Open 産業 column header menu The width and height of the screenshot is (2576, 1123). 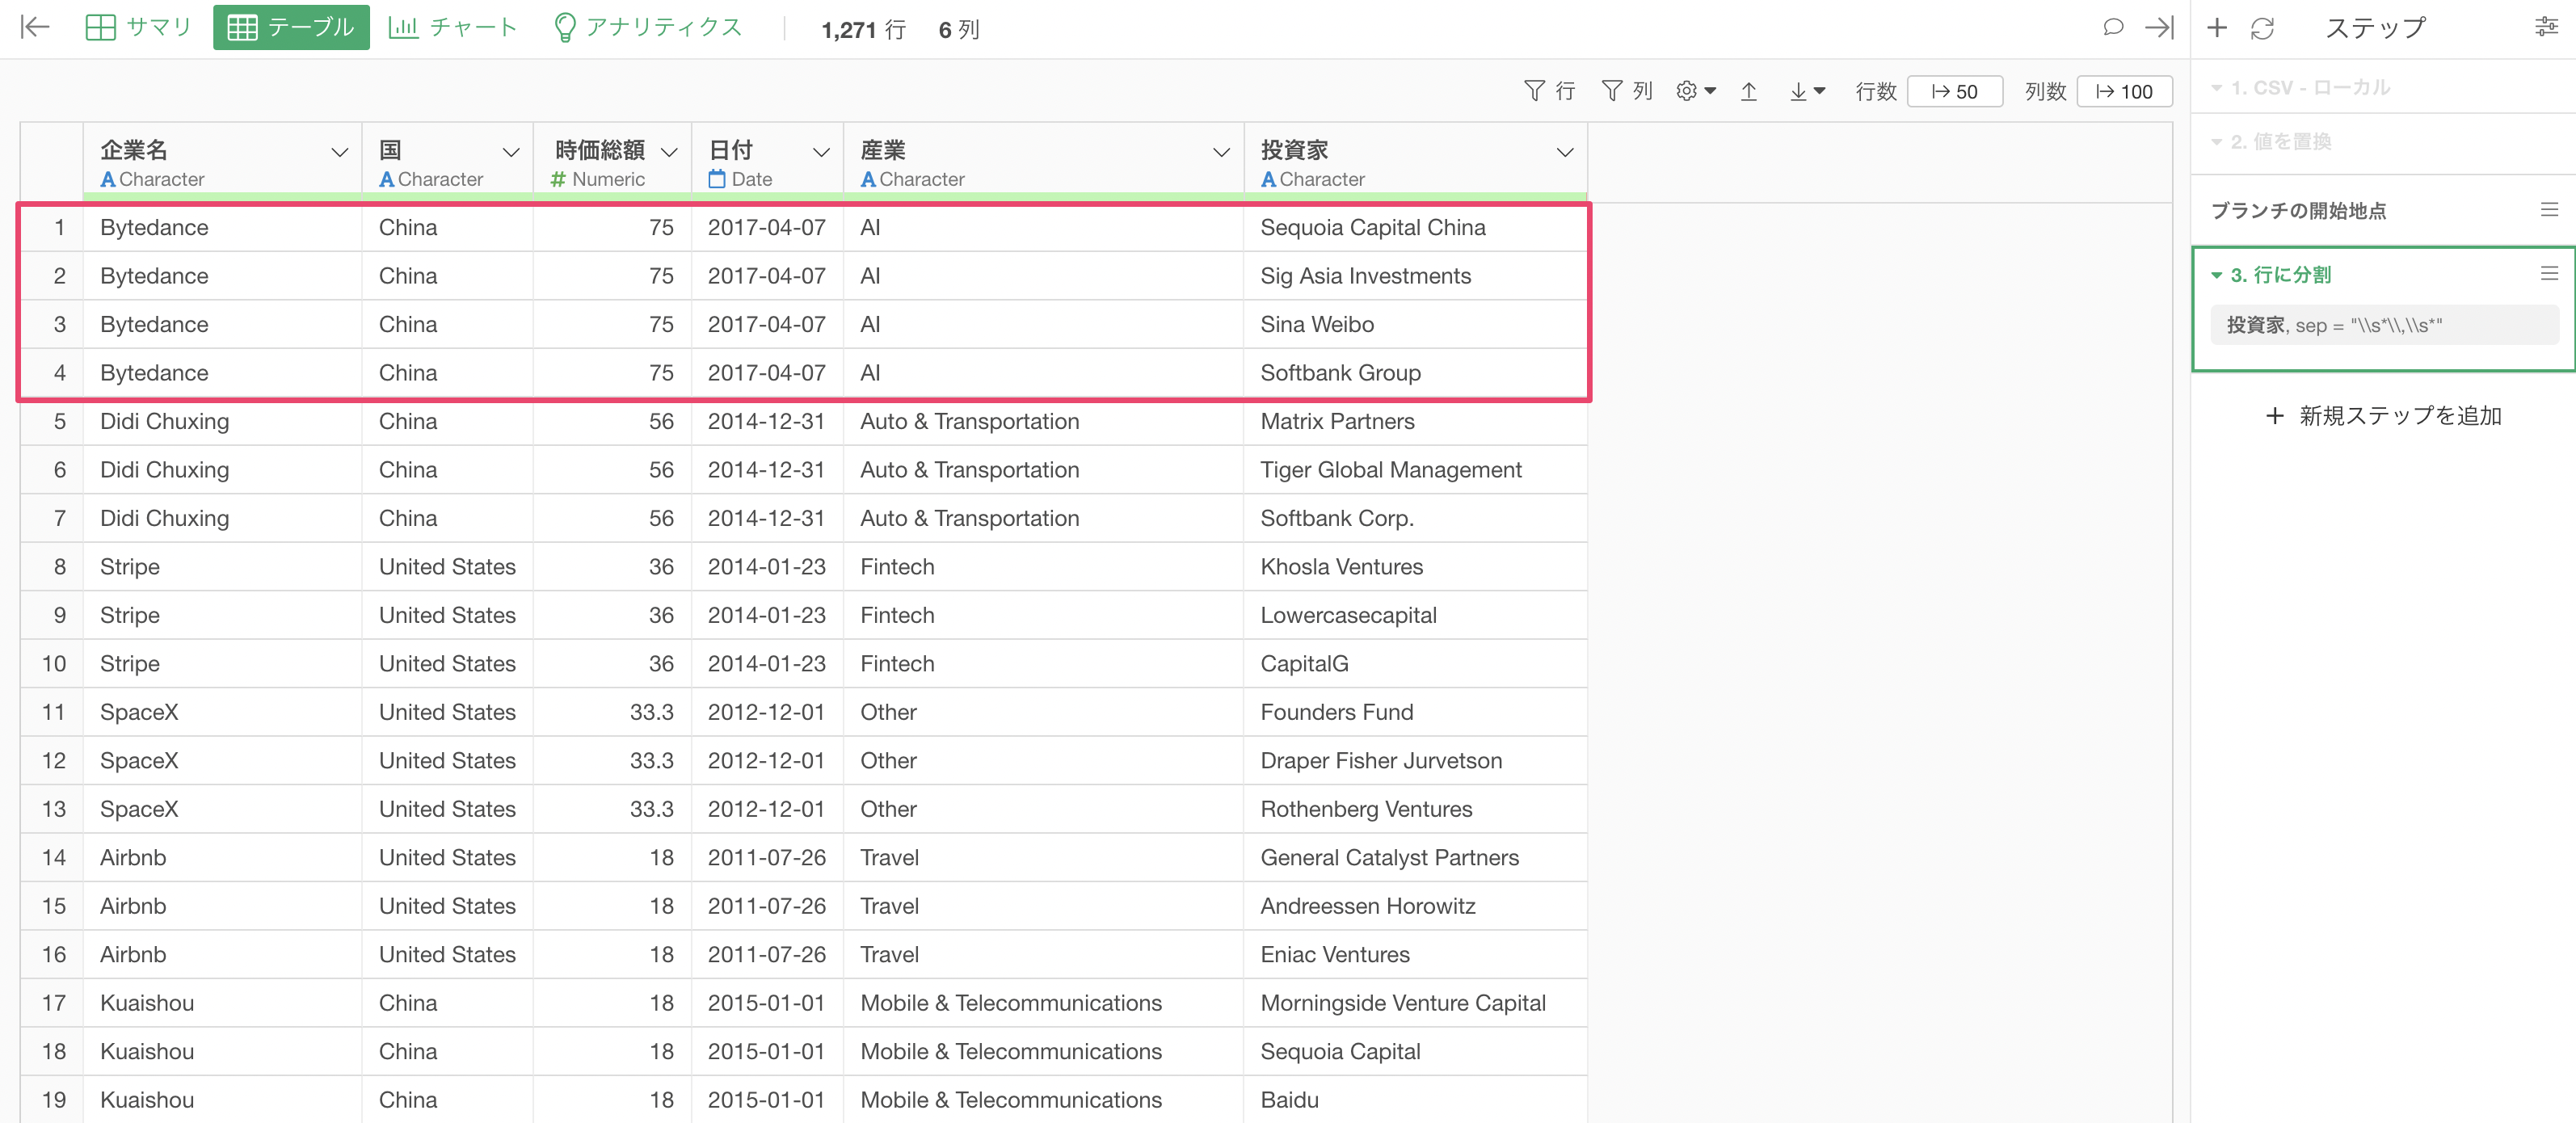coord(1221,152)
